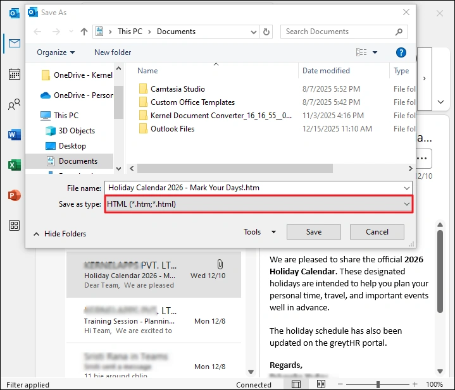The height and width of the screenshot is (390, 455).
Task: Expand the Outlook ribbon chevron
Action: [x=441, y=102]
